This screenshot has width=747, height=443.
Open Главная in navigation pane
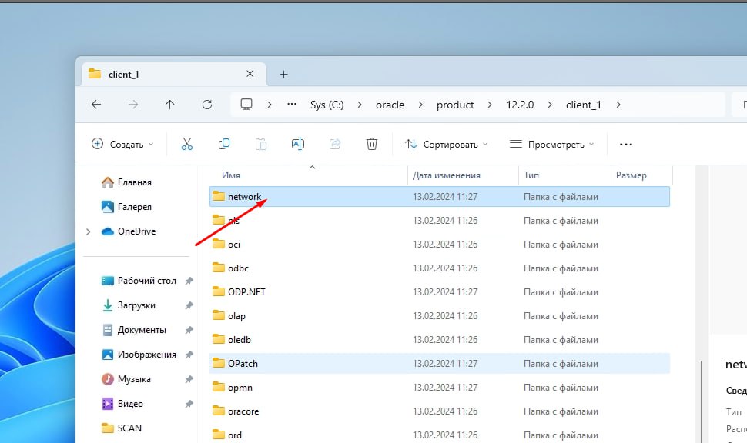click(x=127, y=182)
